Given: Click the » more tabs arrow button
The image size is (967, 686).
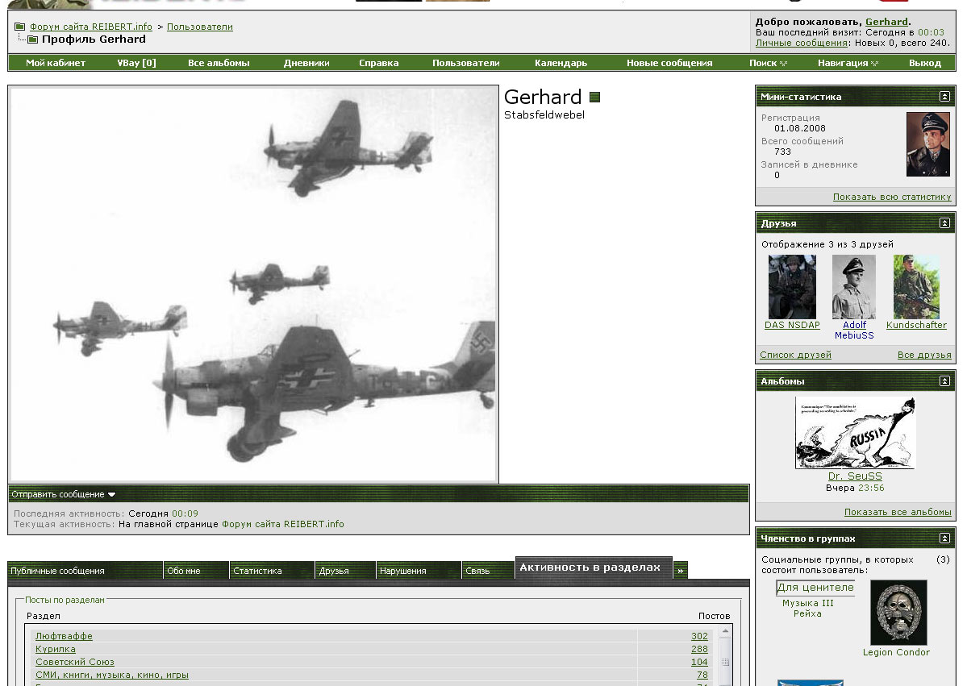Looking at the screenshot, I should (681, 570).
